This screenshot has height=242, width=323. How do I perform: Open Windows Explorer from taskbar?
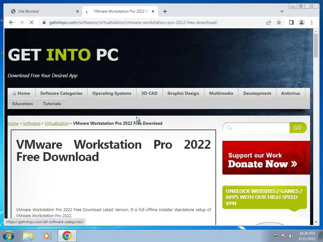click(28, 236)
